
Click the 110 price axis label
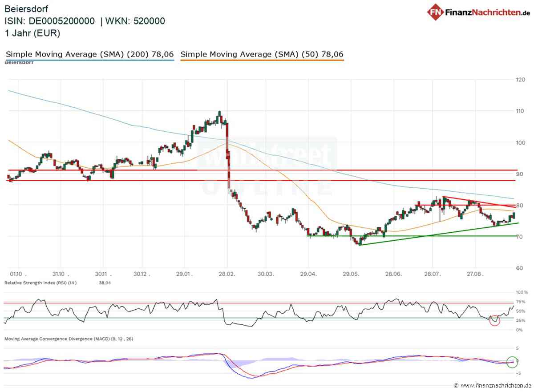pos(520,111)
